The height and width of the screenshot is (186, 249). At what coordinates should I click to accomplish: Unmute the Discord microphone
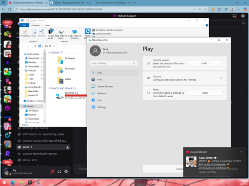click(52, 172)
